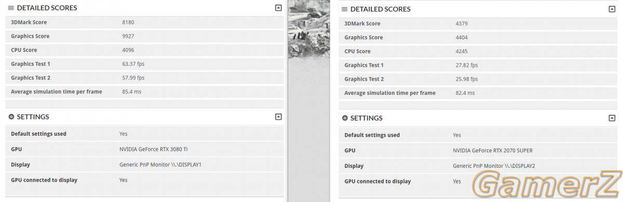Collapse right Detailed Scores section with the 4379 score

tap(612, 9)
